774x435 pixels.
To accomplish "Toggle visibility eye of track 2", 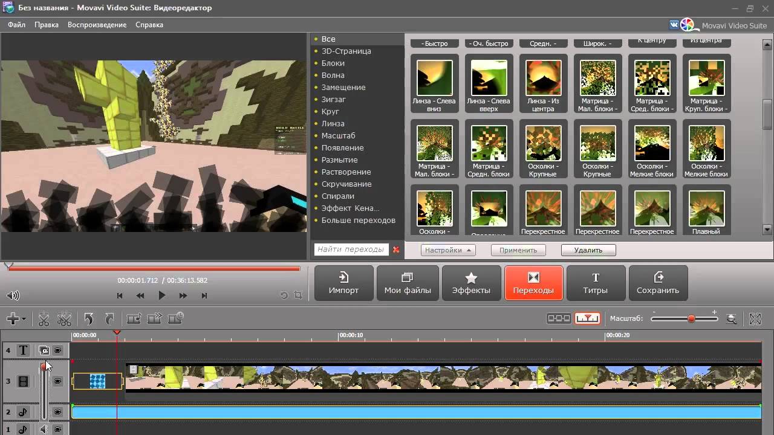I will [x=58, y=412].
